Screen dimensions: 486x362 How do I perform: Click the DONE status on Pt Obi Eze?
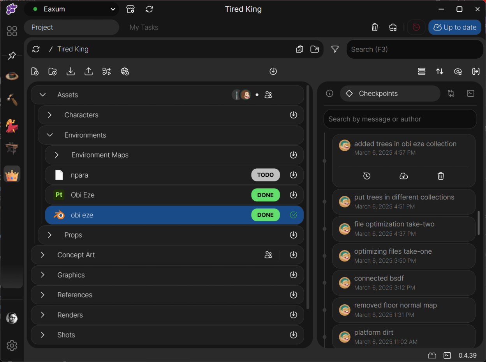(266, 195)
